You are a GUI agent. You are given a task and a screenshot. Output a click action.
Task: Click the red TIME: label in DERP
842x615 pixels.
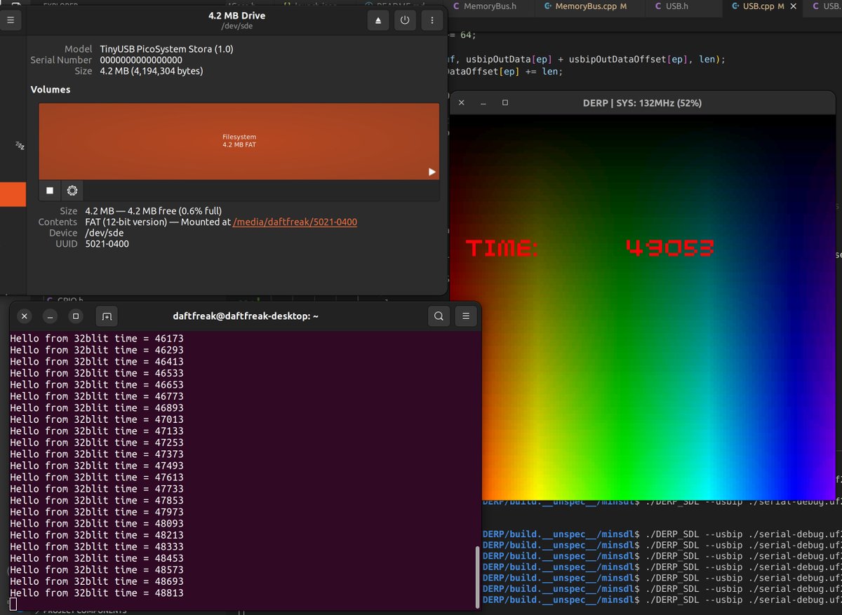(502, 248)
